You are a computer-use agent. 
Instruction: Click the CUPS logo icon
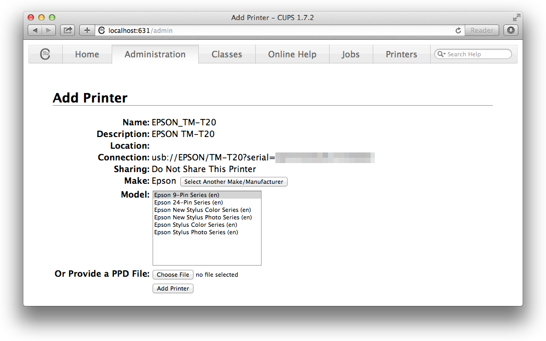[x=45, y=54]
